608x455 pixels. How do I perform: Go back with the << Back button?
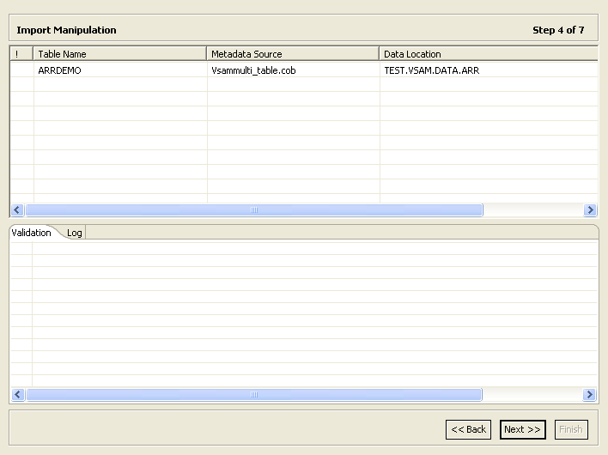pos(468,429)
